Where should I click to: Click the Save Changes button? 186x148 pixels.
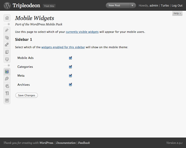(27, 95)
